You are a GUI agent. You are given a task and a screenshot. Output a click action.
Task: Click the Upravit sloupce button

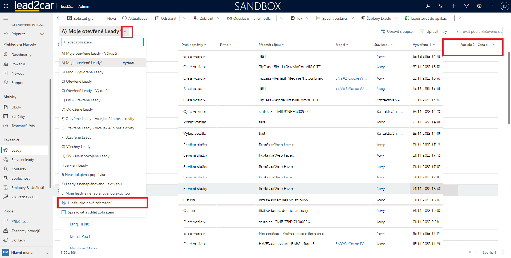pyautogui.click(x=397, y=31)
